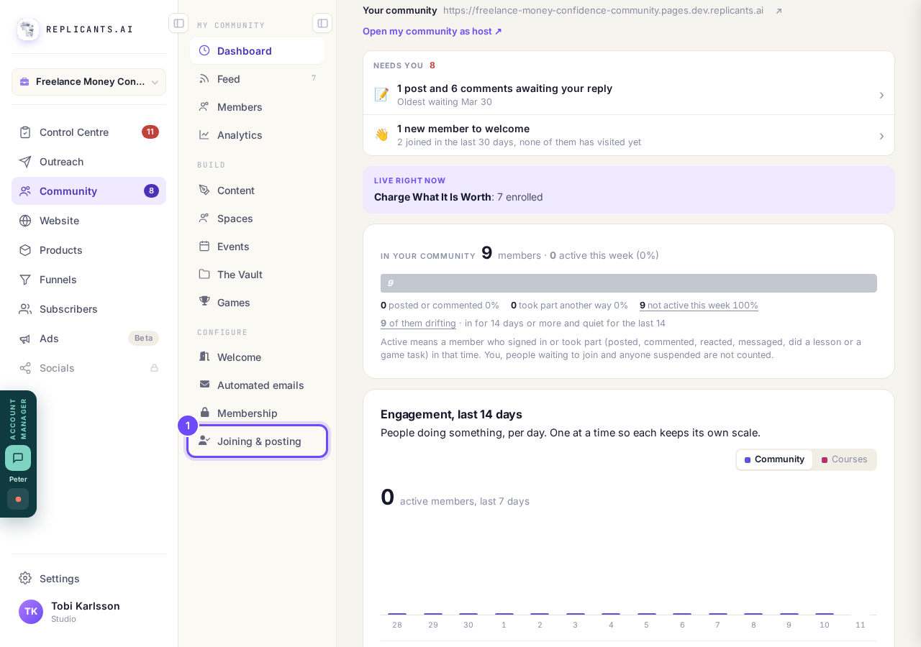Click the Automated emails envelope icon
The width and height of the screenshot is (921, 647).
click(x=204, y=385)
